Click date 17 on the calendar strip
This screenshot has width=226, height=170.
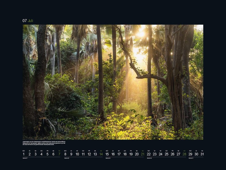coord(119,154)
